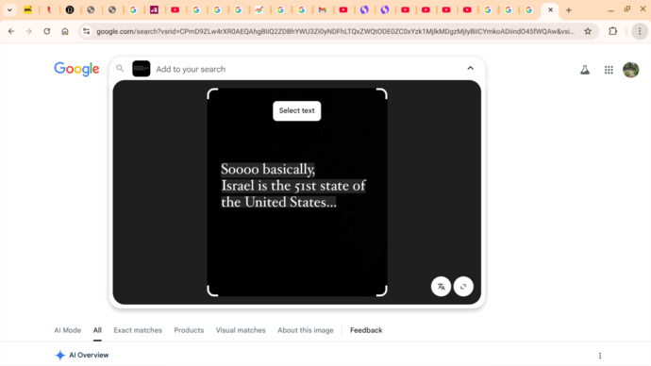Go forward in browser history
Screen dimensions: 651x366
point(28,31)
